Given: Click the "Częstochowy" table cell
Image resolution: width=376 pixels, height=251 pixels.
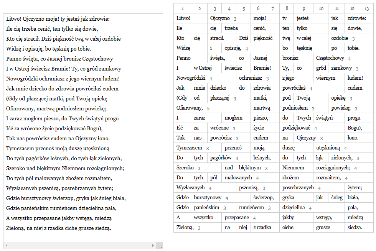Looking at the screenshot, I should [343, 58].
